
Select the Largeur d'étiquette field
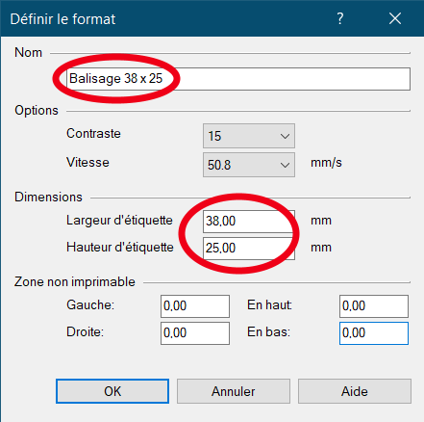(x=249, y=222)
